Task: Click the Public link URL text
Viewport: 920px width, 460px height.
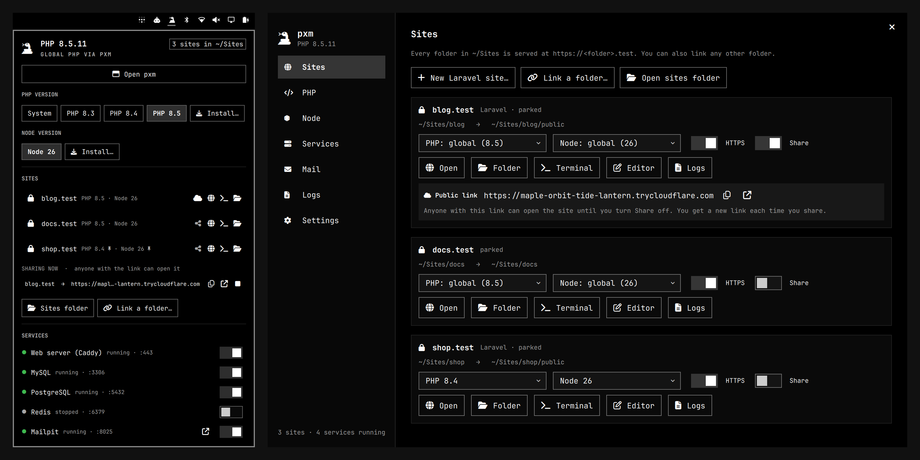Action: pyautogui.click(x=599, y=195)
